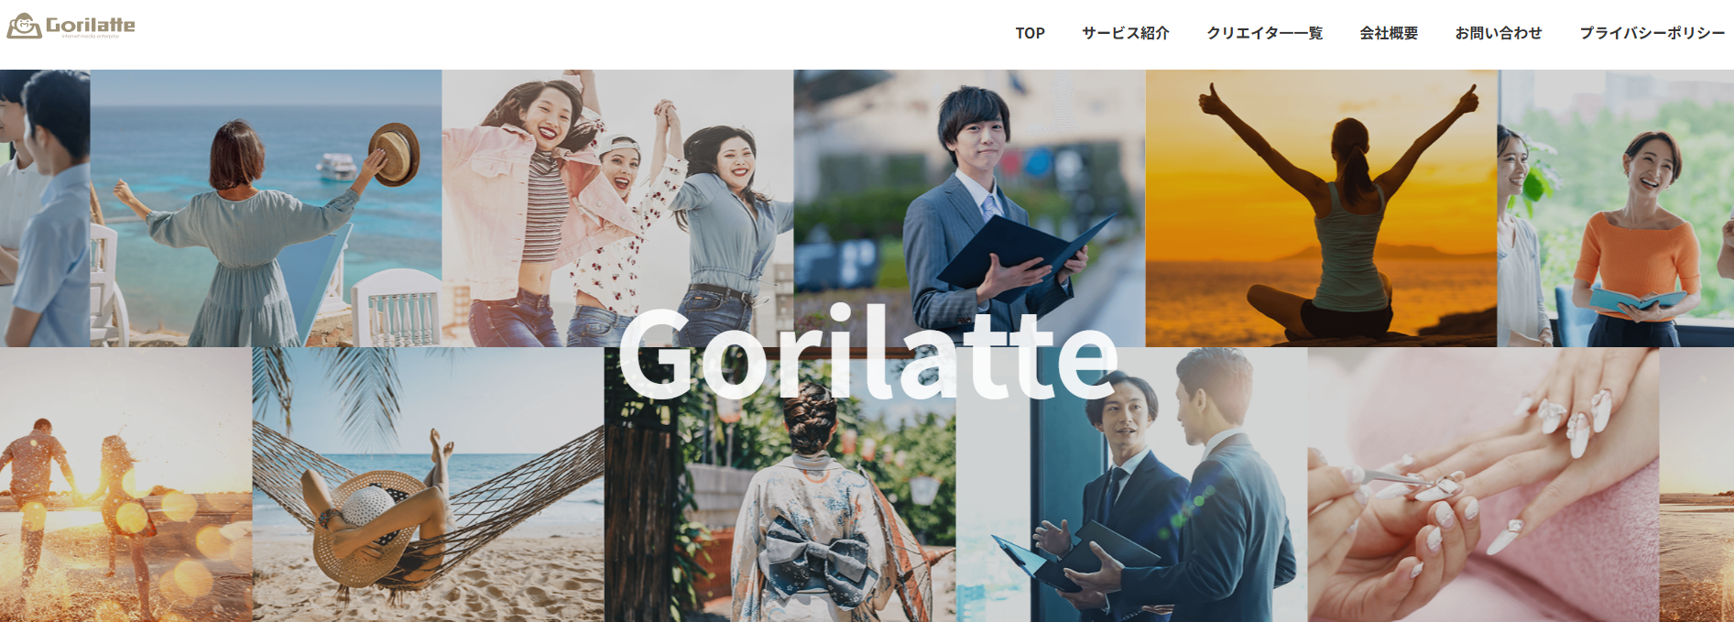The image size is (1734, 622).
Task: Open the TOP menu item
Action: (1030, 33)
